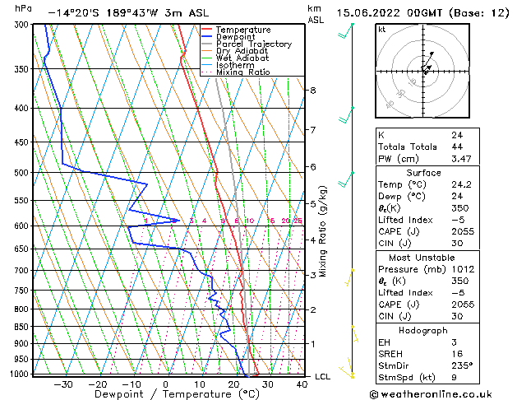Viewport: 517px width, 400px height.
Task: Click the '500' hPa pressure label
Action: (23, 173)
